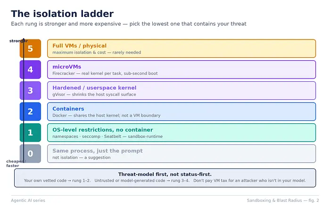Click the gray rung 0 badge
The image size is (330, 207).
[30, 153]
